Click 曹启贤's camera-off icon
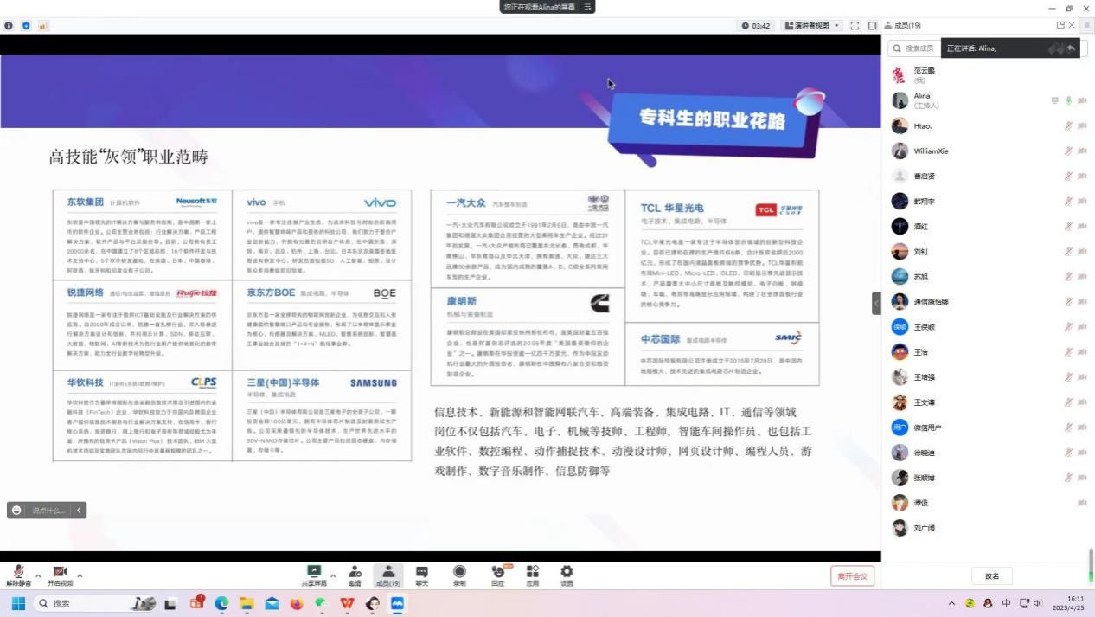 point(1082,176)
